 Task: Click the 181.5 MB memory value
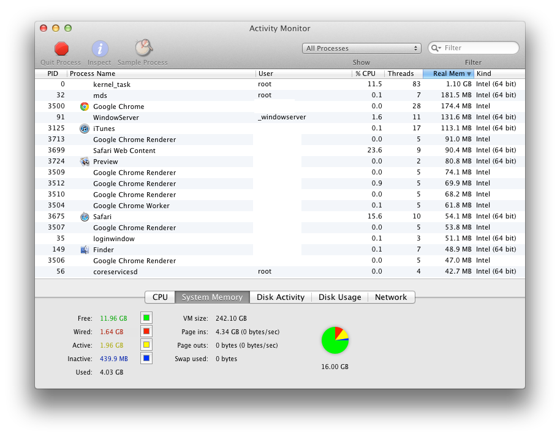click(x=456, y=95)
